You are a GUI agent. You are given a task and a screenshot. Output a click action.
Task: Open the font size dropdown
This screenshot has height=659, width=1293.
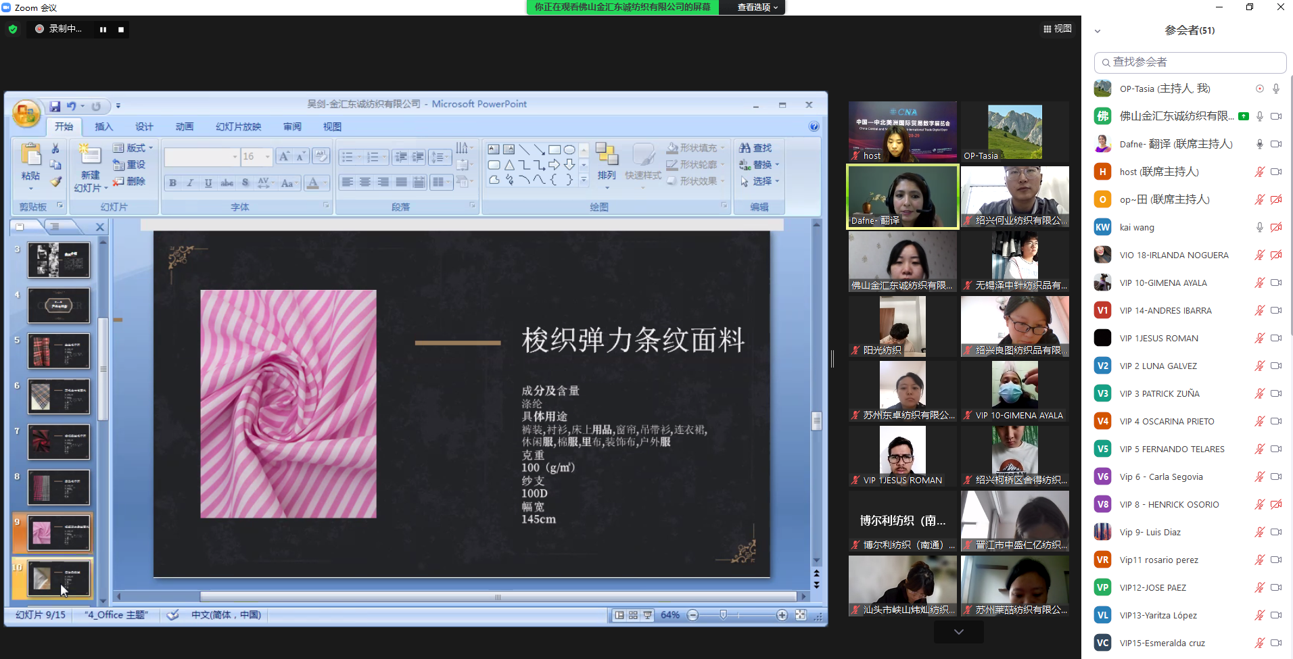[268, 157]
